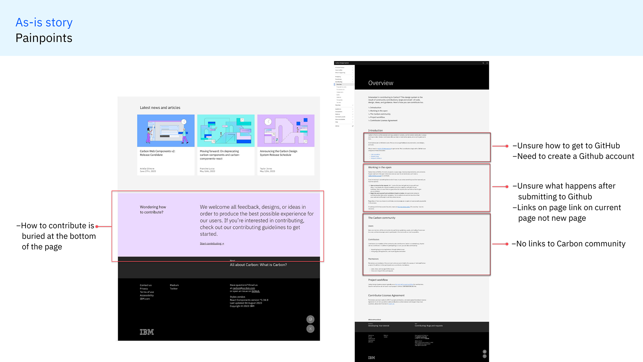Open the Moving forward deprecating carbon-components article
The height and width of the screenshot is (362, 643).
coord(226,144)
